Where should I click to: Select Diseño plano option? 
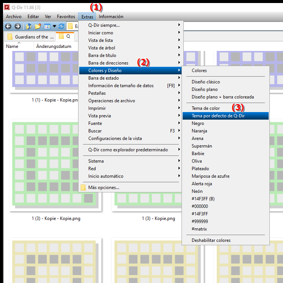tap(226, 89)
